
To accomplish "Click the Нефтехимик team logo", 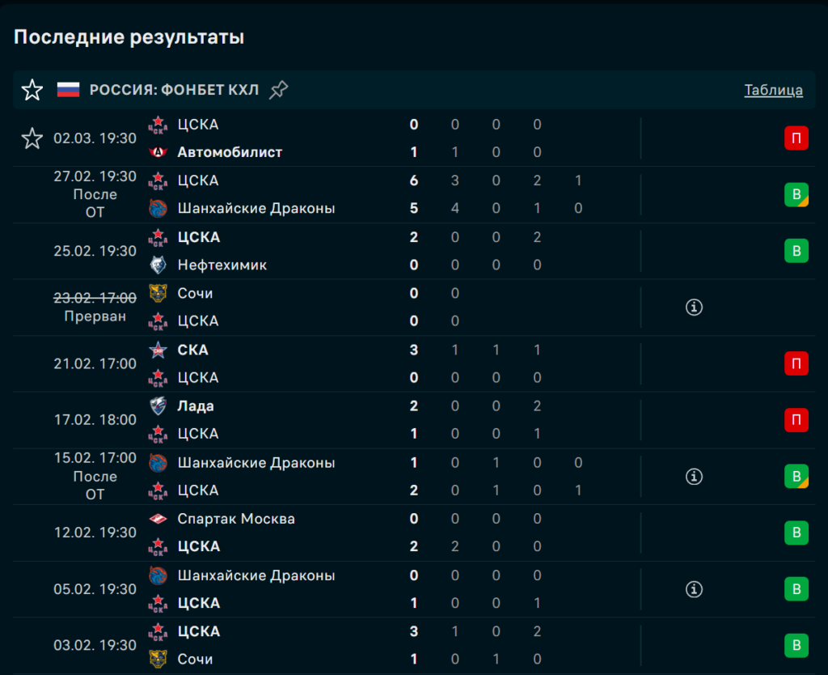I will click(158, 265).
